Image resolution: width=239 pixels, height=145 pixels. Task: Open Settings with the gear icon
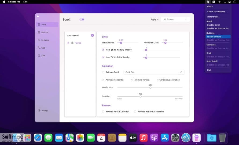39,110
